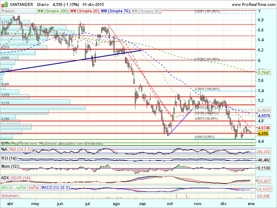Click the 6,717 volume profile level
Viewport: 277px width, 208px height.
(x=5, y=22)
